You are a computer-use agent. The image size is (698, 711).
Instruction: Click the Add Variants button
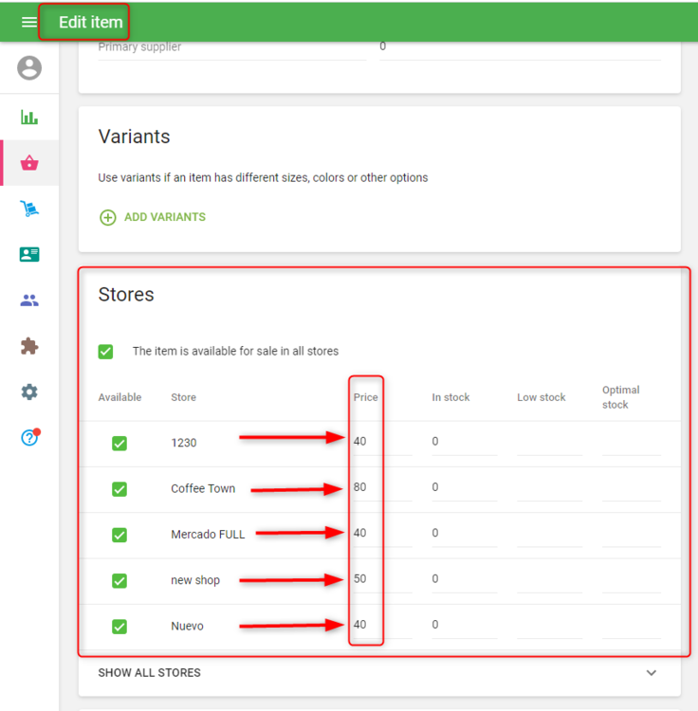point(153,217)
